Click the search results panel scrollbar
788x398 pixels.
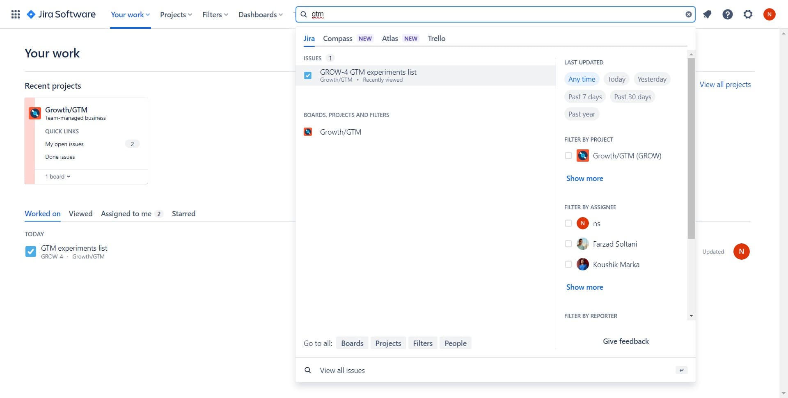691,148
